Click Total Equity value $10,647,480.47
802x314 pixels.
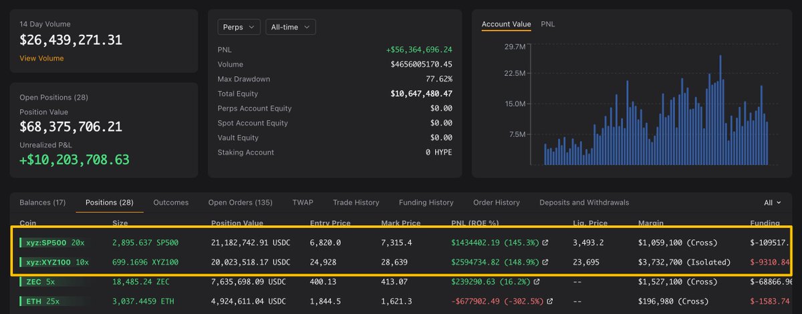click(421, 94)
